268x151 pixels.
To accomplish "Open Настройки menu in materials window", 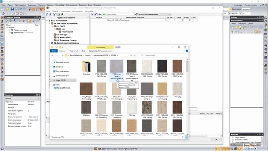I will pos(89,11).
